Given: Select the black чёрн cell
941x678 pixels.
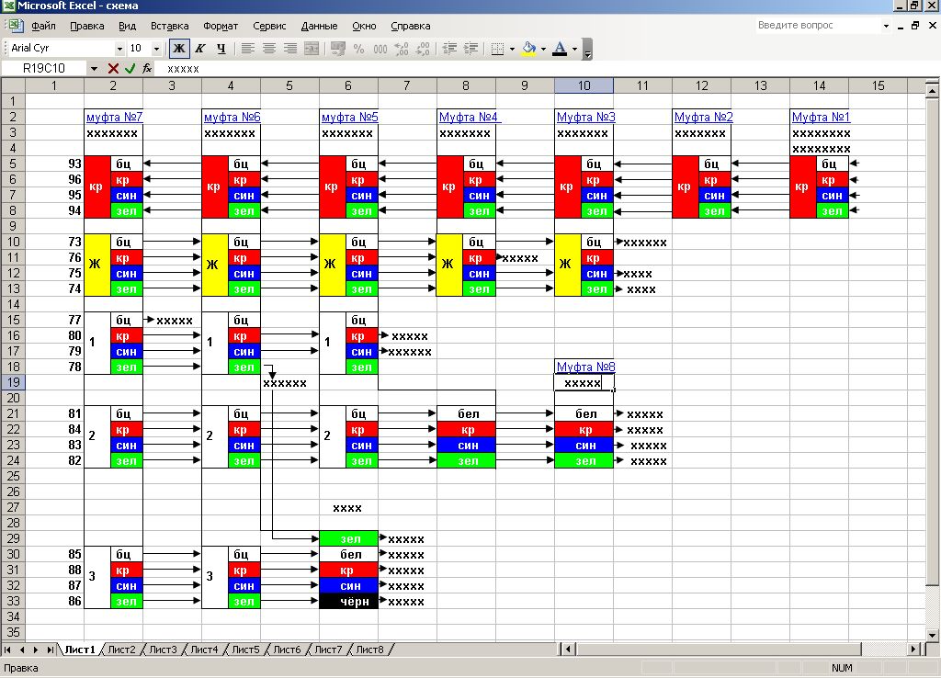Looking at the screenshot, I should click(348, 601).
